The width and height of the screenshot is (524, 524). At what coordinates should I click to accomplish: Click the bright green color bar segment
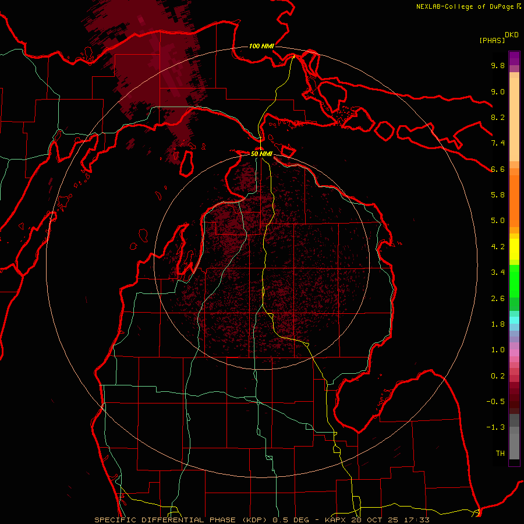tap(514, 281)
